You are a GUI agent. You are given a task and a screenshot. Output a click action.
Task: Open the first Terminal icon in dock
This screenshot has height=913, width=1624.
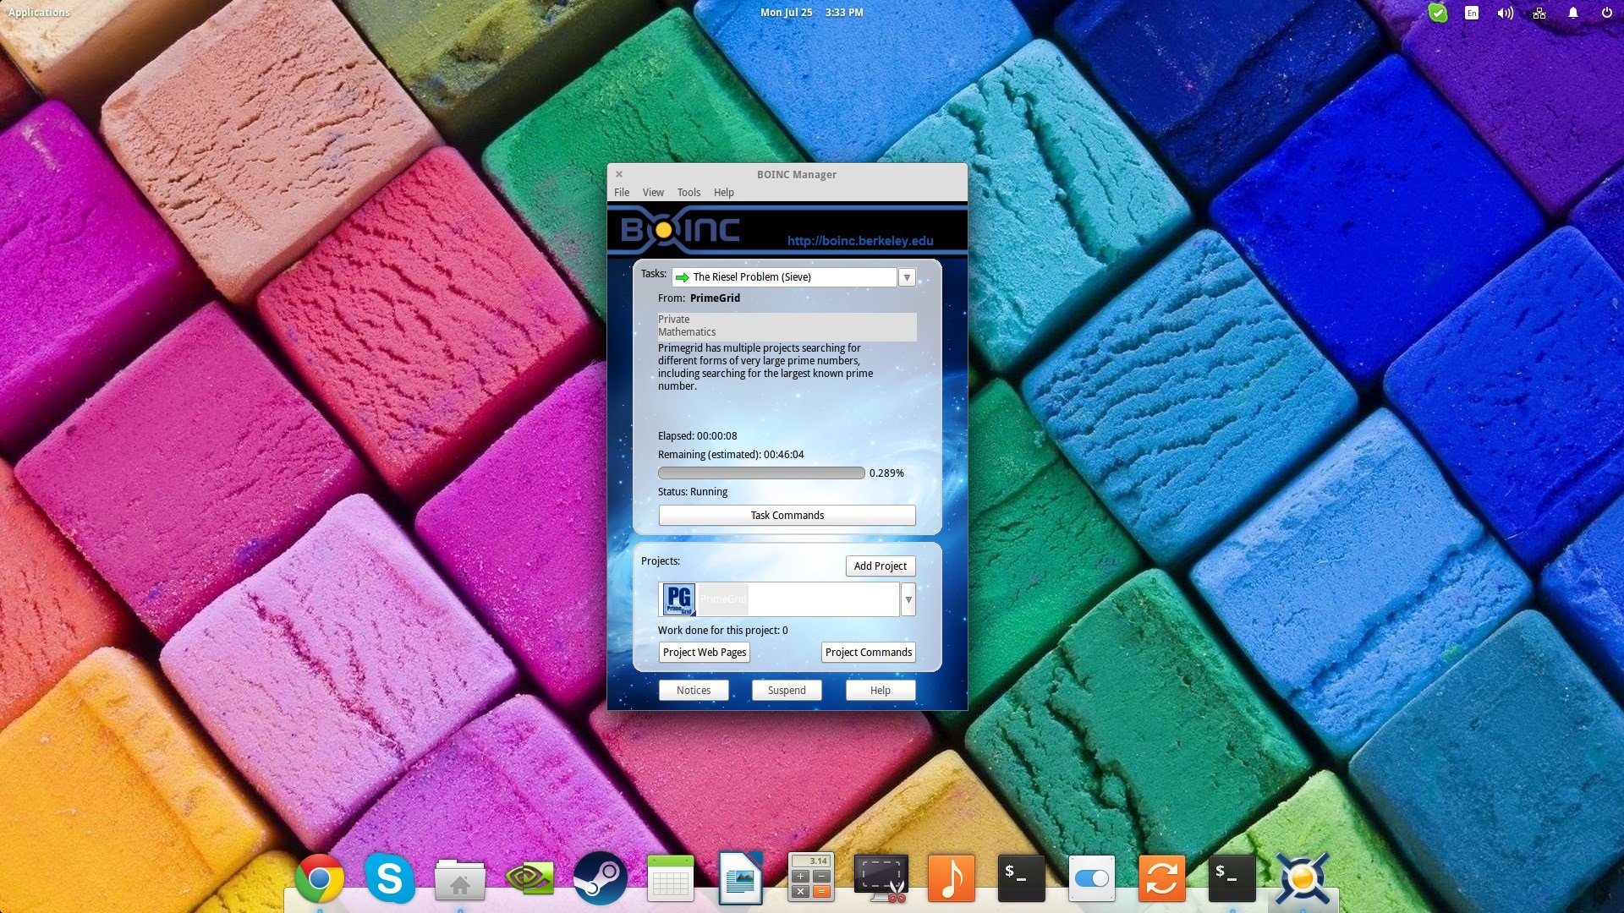click(1022, 878)
